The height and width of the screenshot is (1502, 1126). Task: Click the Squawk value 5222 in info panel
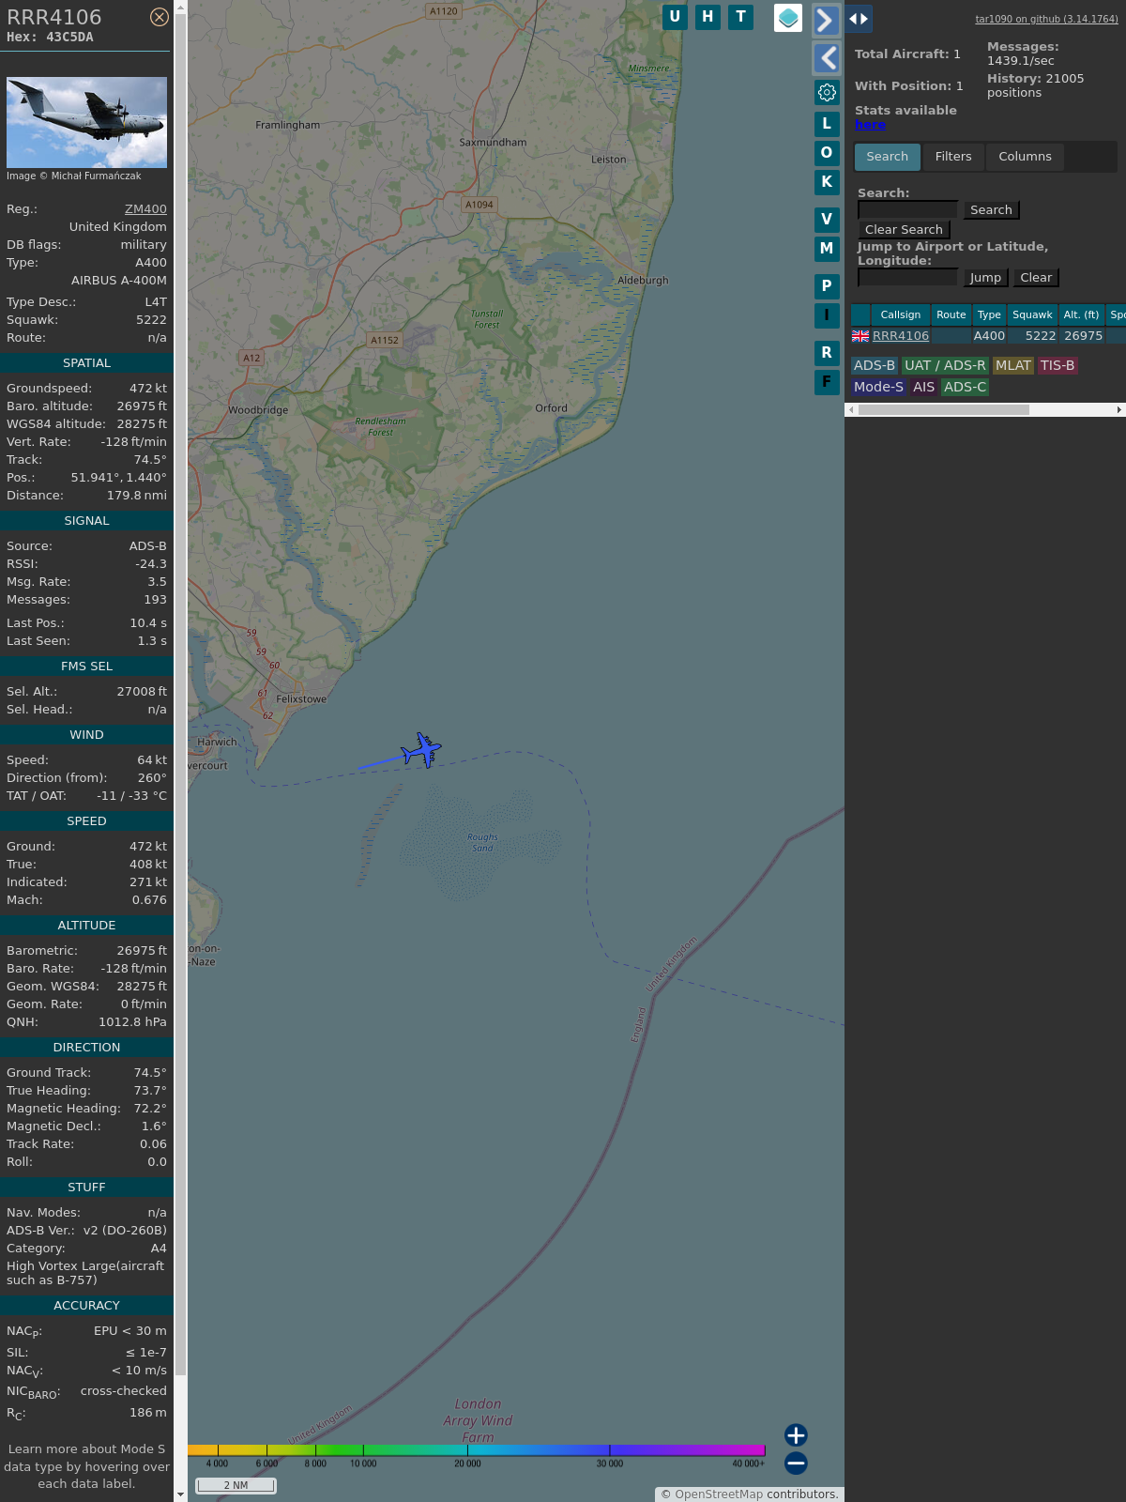(151, 320)
